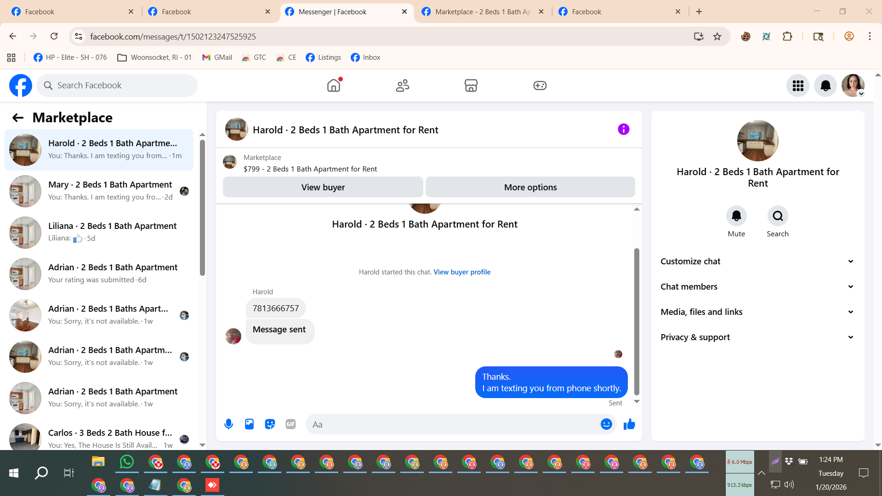Screen dimensions: 882x496
Task: Click the View buyer button
Action: [323, 187]
